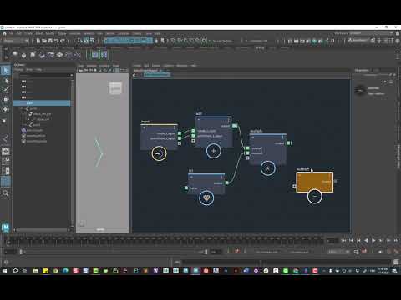Click the Maya home icon in menu bar
This screenshot has height=300, width=401.
(4, 33)
